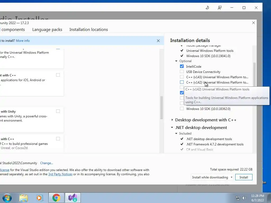Open Install while downloading dropdown
This screenshot has height=203, width=271.
(212, 177)
